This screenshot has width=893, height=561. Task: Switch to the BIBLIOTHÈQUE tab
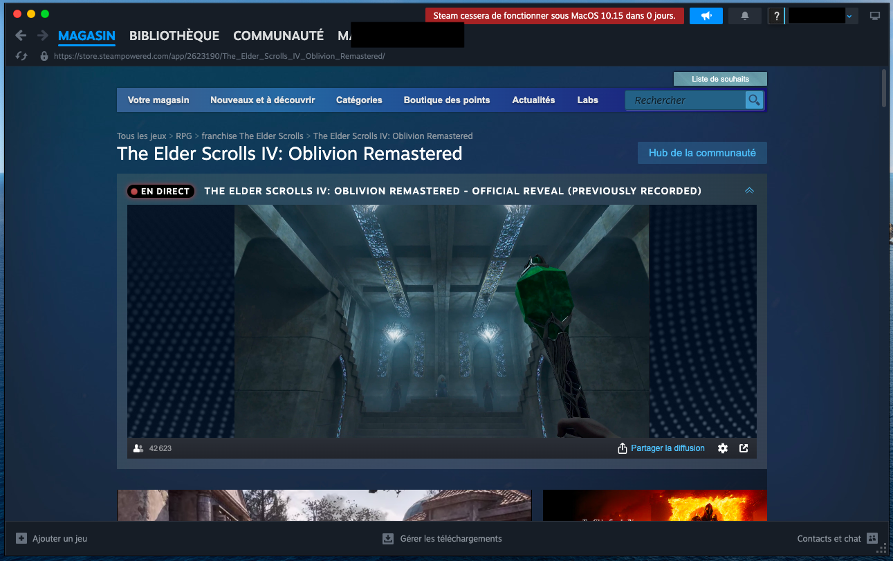(174, 36)
